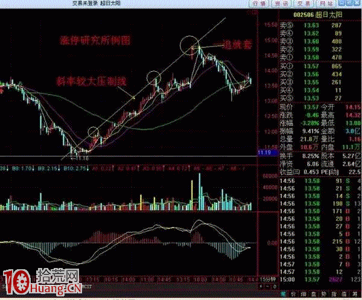Click the plus zoom icon under the chart
This screenshot has width=362, height=300.
[261, 287]
